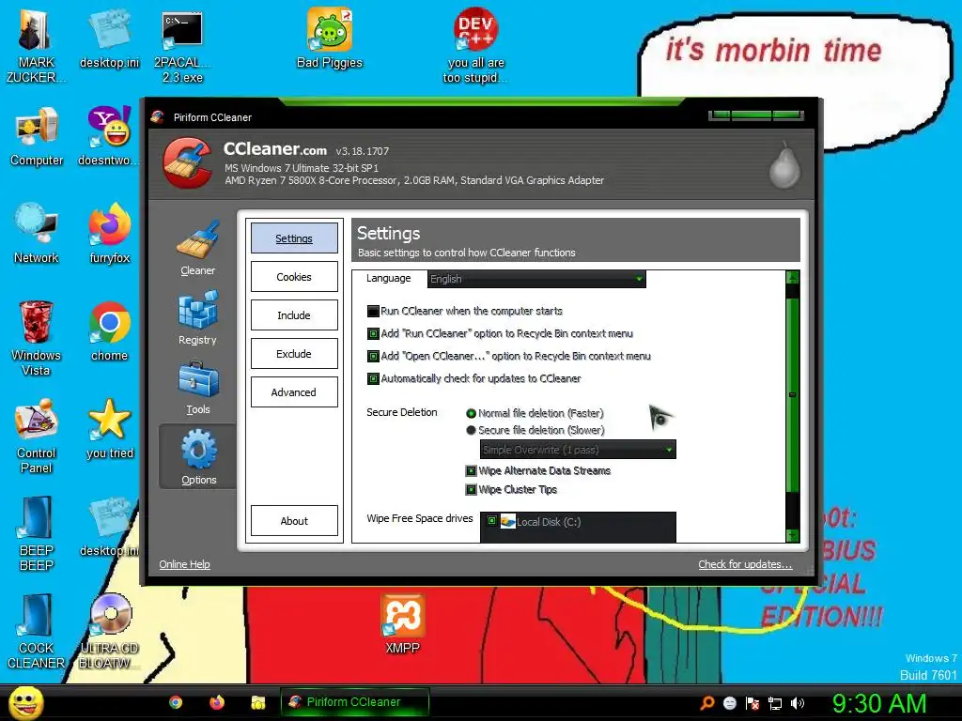This screenshot has width=962, height=721.
Task: Open the COCK CLEANER desktop icon
Action: [x=36, y=632]
